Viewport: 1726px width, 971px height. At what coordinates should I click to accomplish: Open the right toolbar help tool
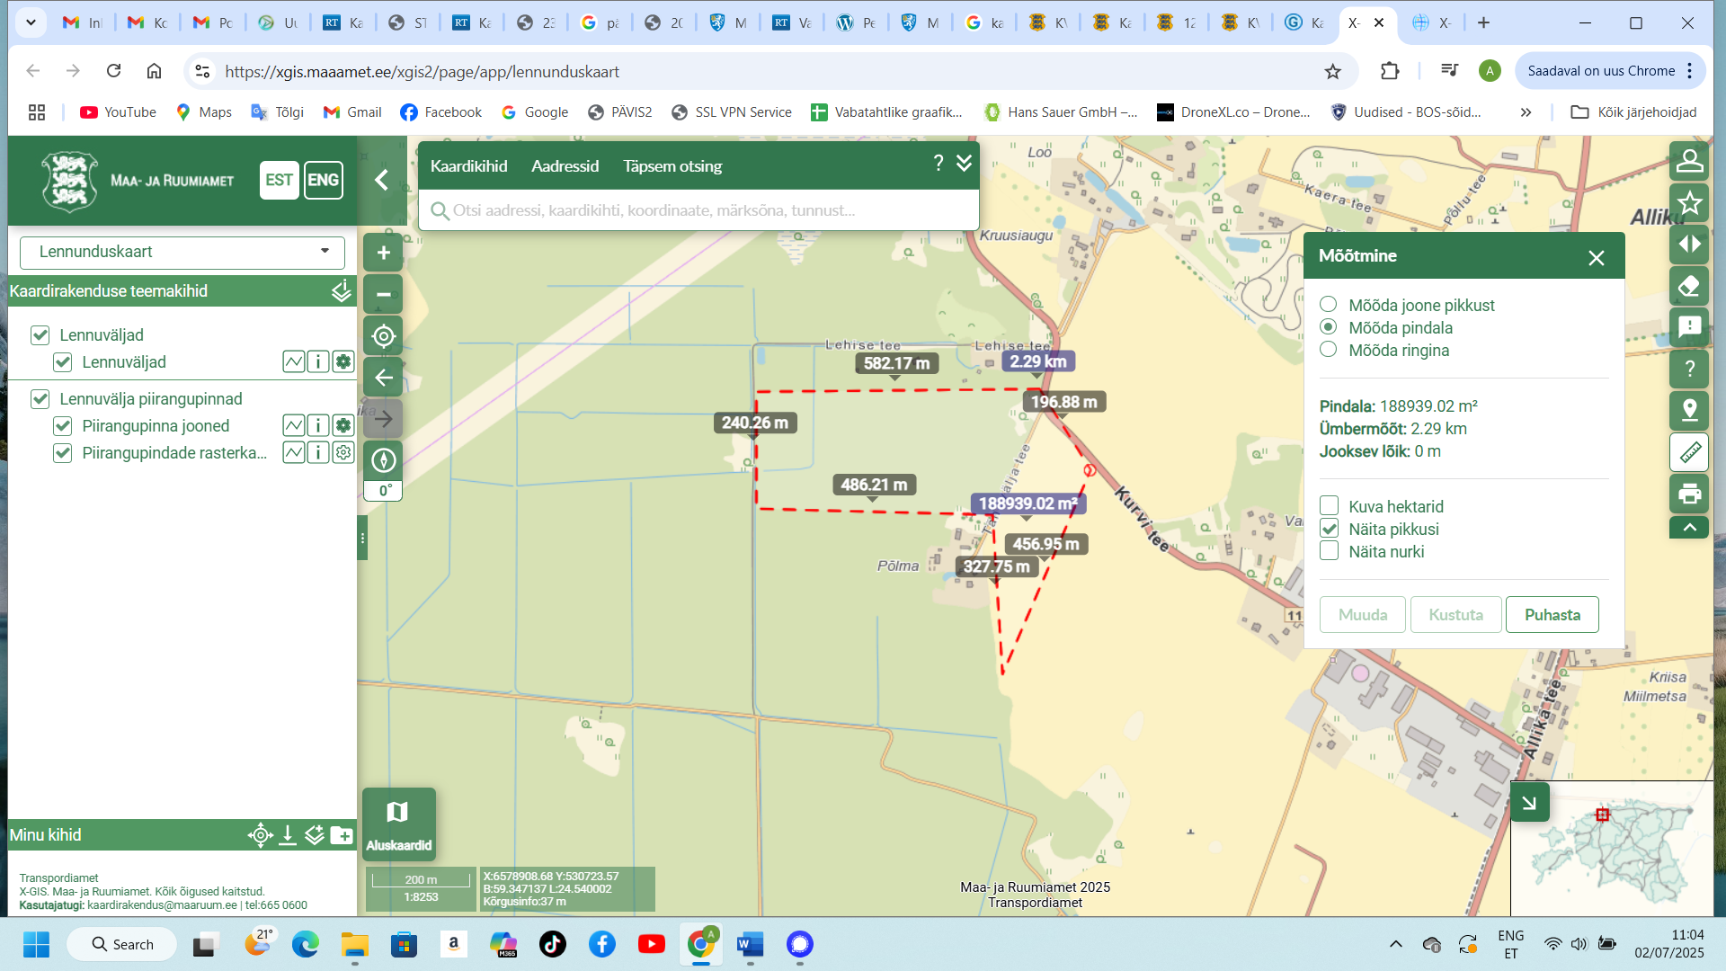1689,369
